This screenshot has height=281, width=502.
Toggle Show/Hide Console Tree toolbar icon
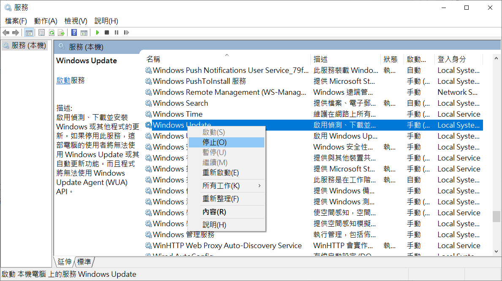pos(29,32)
